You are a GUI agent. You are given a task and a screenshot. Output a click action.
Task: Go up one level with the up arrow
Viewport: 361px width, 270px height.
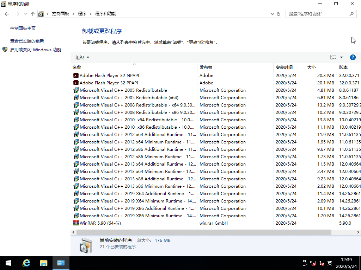coord(33,14)
